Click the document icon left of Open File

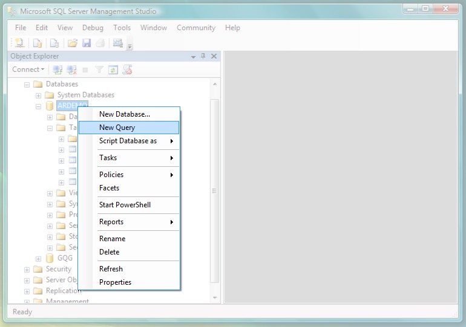click(54, 44)
